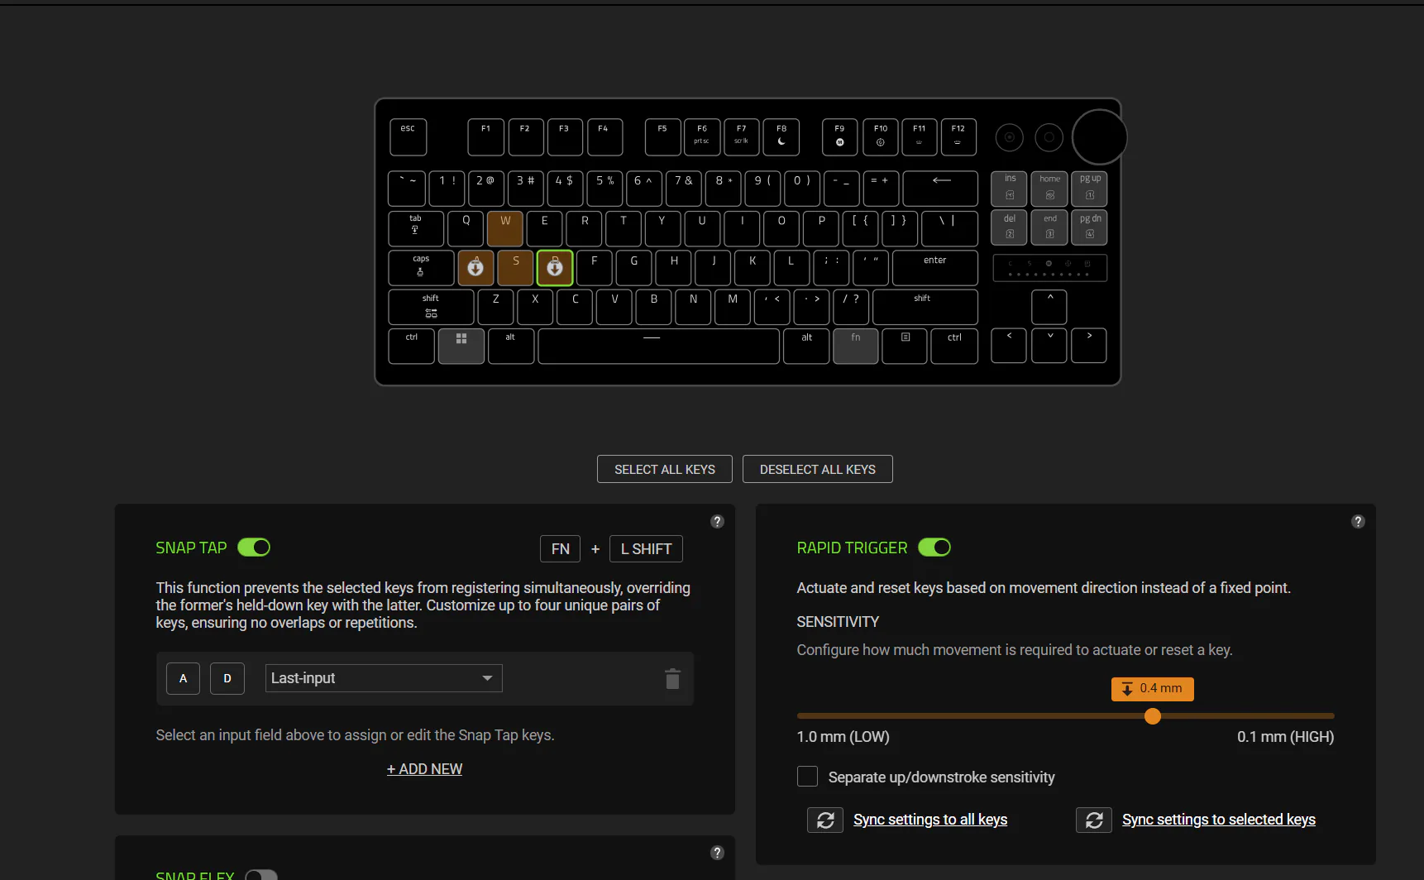
Task: Click the large volume dial on the keyboard
Action: click(1100, 137)
